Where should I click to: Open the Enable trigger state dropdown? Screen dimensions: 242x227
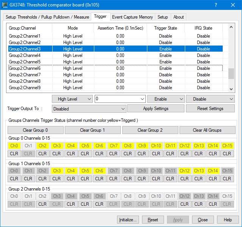click(165, 99)
